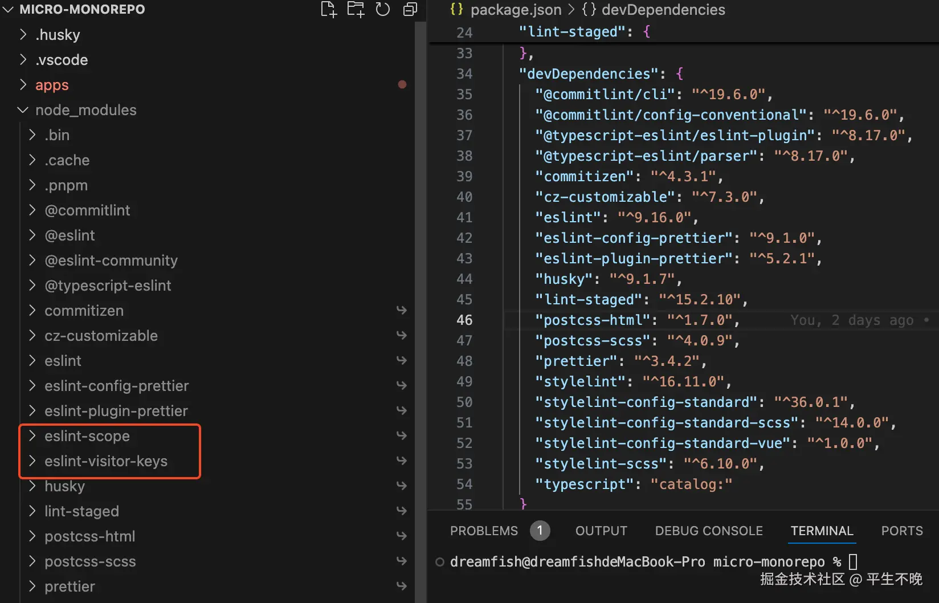Expand the .pnpm folder
The height and width of the screenshot is (603, 939).
[32, 185]
